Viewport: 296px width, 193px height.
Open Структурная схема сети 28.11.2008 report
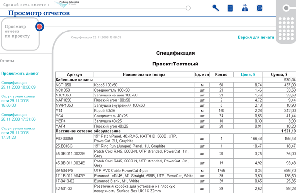point(18,133)
